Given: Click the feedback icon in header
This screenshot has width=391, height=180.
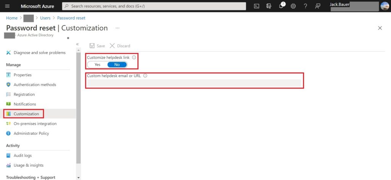Looking at the screenshot, I should (318, 6).
